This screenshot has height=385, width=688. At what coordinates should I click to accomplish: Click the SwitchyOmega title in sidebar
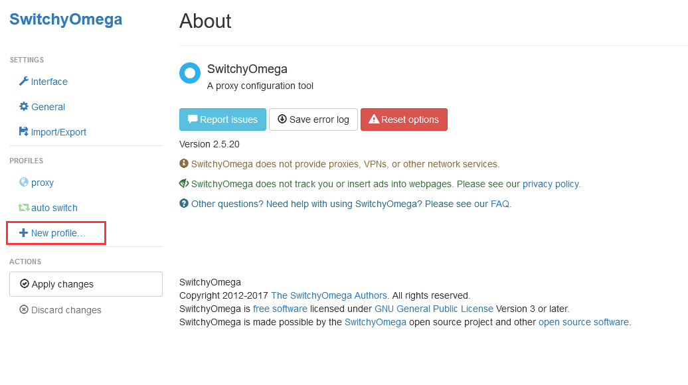coord(66,19)
